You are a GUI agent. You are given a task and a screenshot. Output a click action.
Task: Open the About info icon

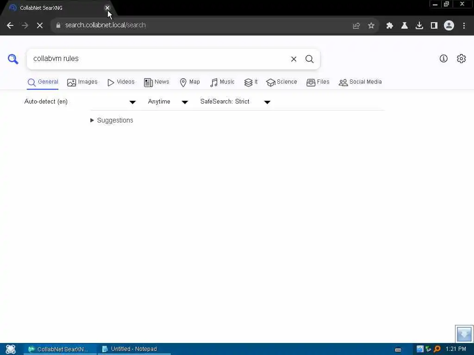pos(443,59)
